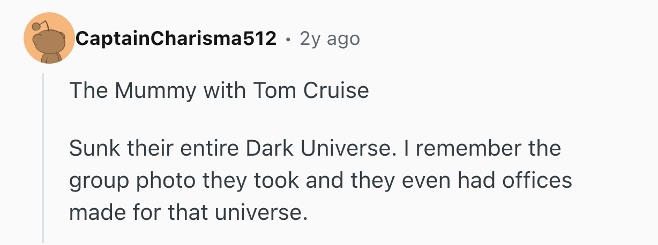Open CaptainCharisma512's avatar profile picture
Image resolution: width=658 pixels, height=245 pixels.
pyautogui.click(x=49, y=38)
